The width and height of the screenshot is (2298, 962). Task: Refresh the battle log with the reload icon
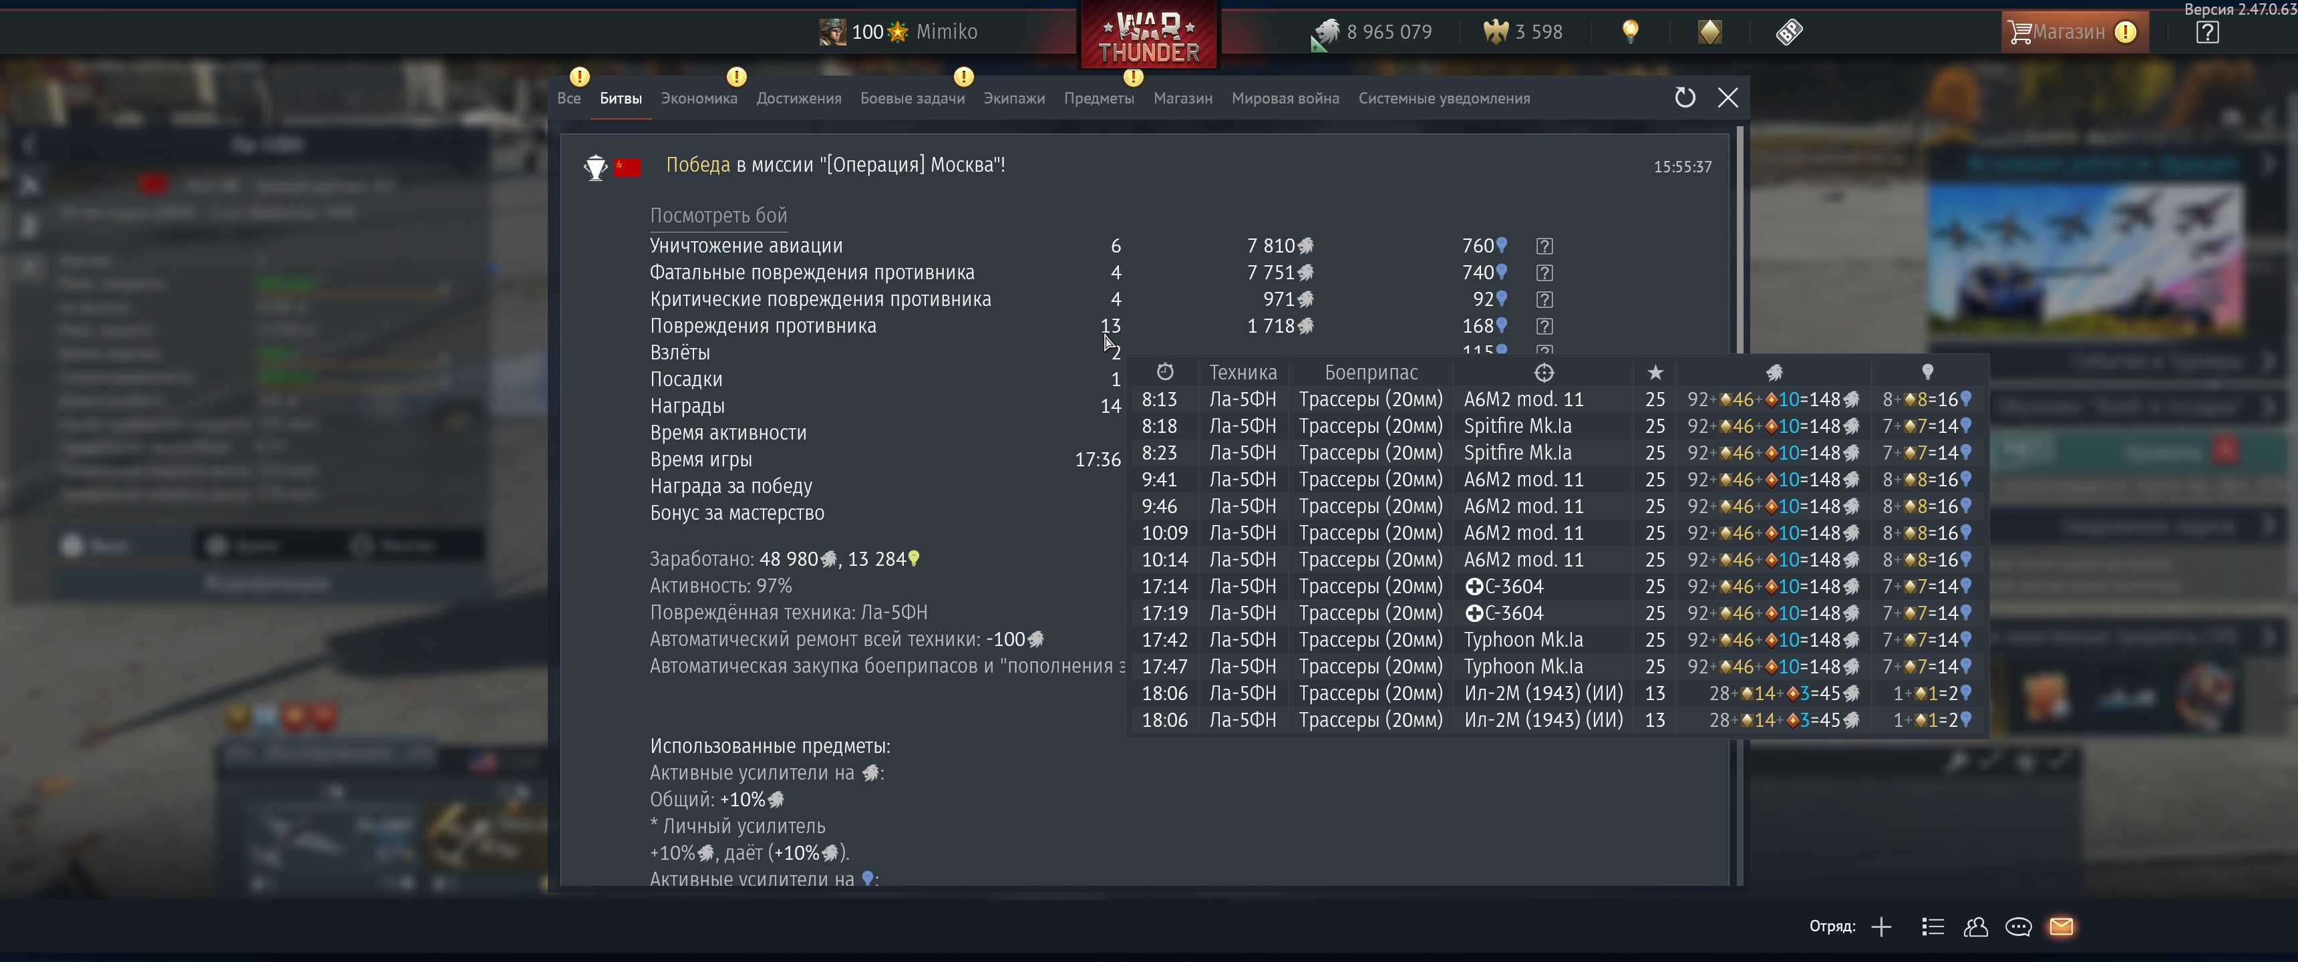pyautogui.click(x=1684, y=98)
